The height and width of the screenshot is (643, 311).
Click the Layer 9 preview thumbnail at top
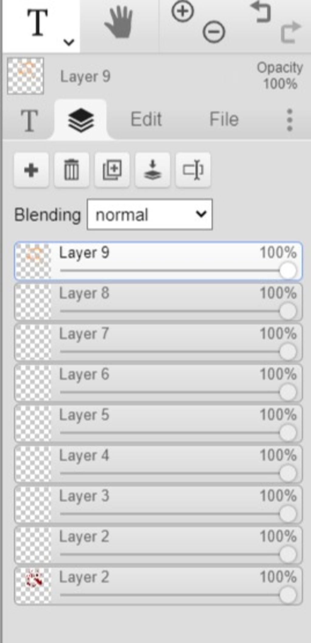click(x=26, y=76)
